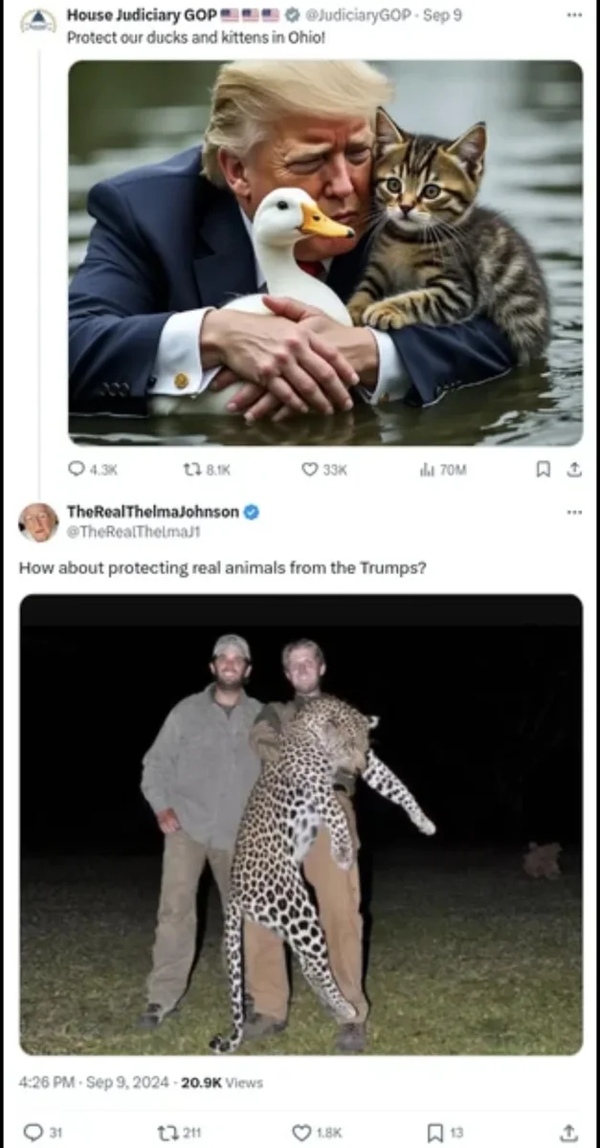
Task: Reply to the House Judiciary GOP post
Action: 78,469
